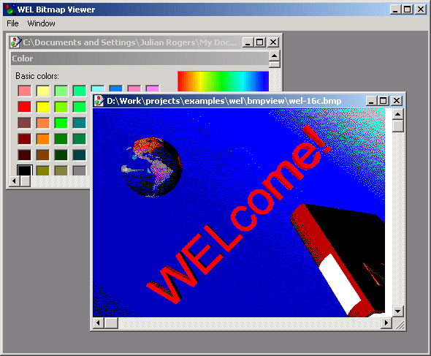Click the wel-16c.bmp horizontal scrollbar left arrow
Screen dimensions: 431x356
pyautogui.click(x=98, y=322)
